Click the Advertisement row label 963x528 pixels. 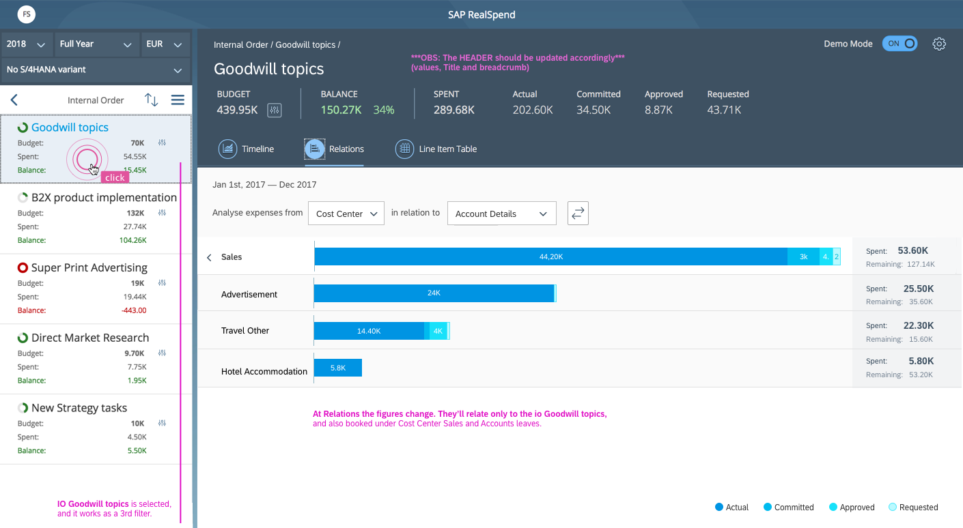[x=249, y=295]
